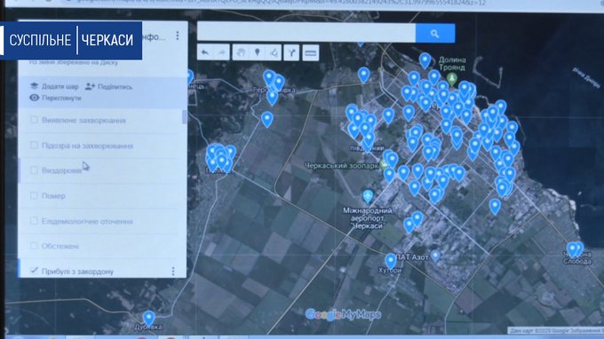604x339 pixels.
Task: Click Додати шар to add layer
Action: point(54,86)
